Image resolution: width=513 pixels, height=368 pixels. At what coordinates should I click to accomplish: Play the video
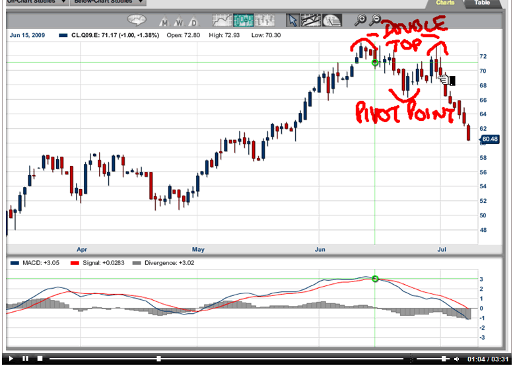pyautogui.click(x=11, y=359)
